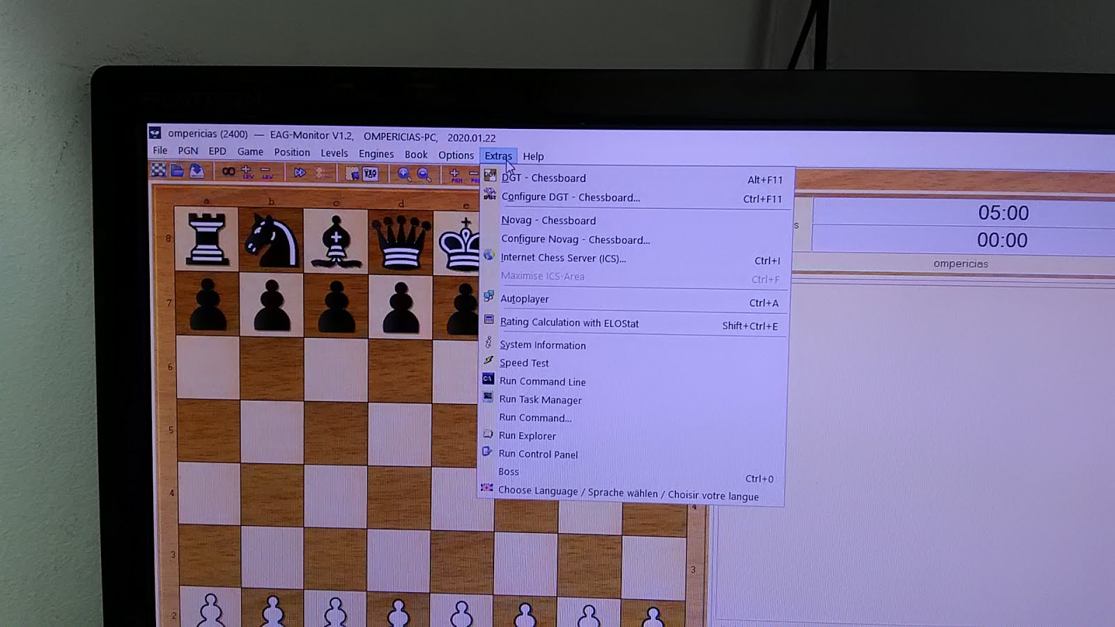This screenshot has width=1115, height=627.
Task: Click the application icon in title bar
Action: [155, 132]
